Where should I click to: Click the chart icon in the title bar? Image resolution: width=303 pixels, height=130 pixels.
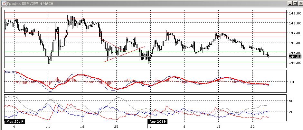[3, 3]
